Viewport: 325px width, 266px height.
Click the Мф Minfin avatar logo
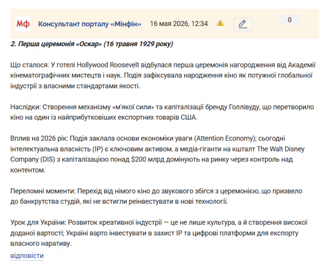23,24
